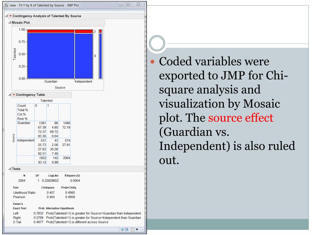
Task: Click the Guardian x-axis label
Action: [x=51, y=81]
